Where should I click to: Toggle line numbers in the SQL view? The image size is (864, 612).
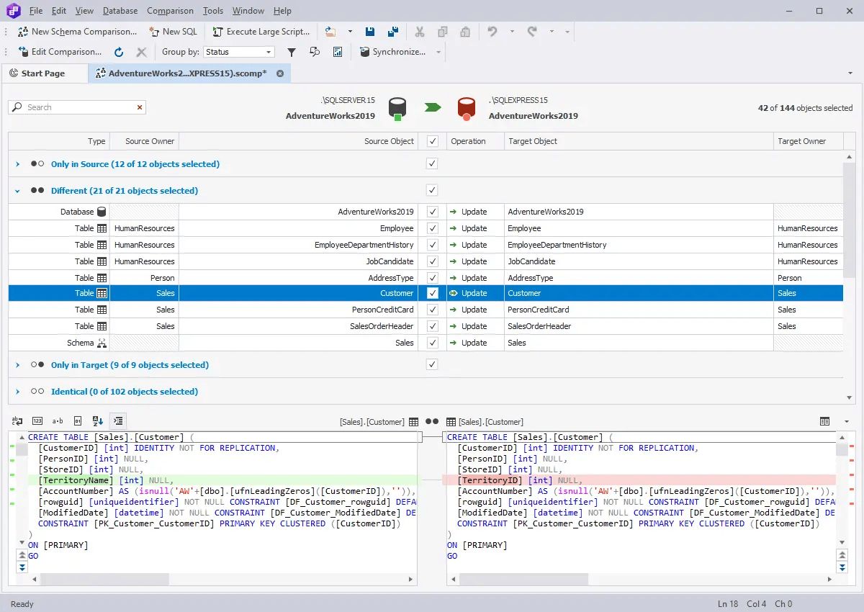[36, 420]
